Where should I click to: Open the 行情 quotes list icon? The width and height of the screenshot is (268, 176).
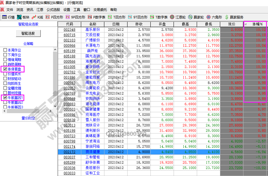(4, 17)
